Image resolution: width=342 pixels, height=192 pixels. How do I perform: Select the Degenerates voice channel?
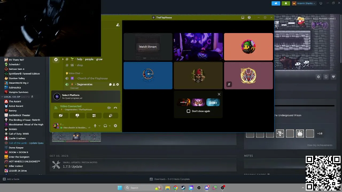click(x=84, y=85)
